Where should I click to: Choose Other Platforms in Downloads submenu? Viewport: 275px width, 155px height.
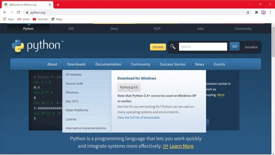click(x=87, y=110)
